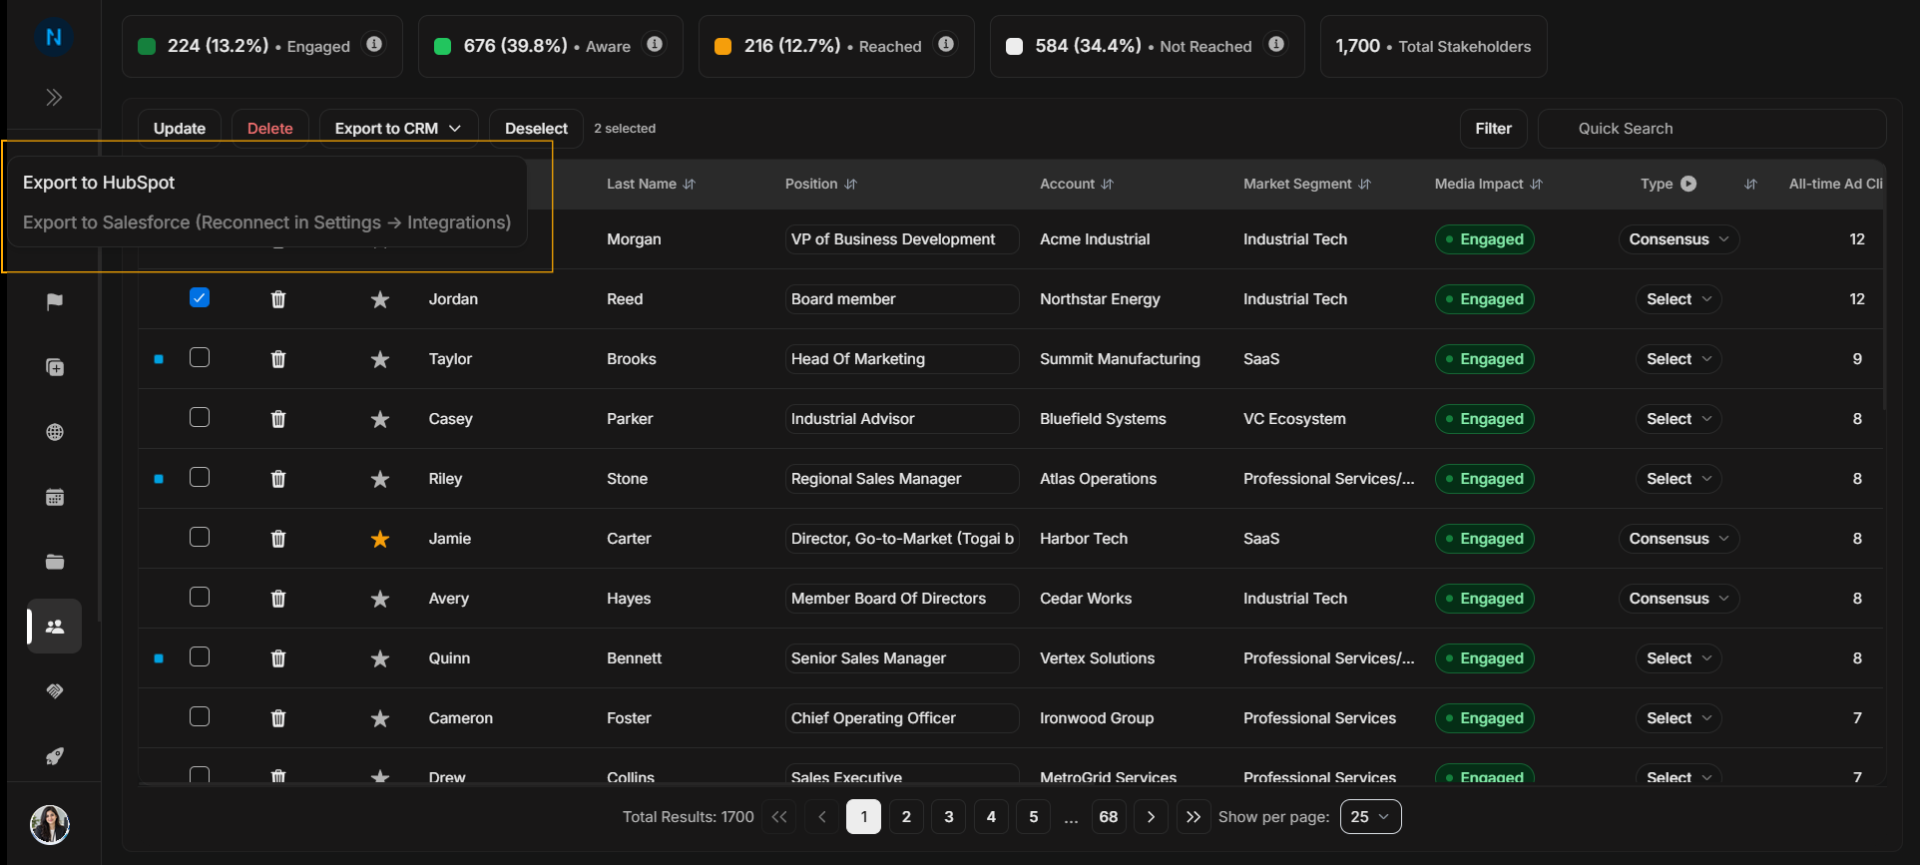Star the Casey Parker row

380,419
